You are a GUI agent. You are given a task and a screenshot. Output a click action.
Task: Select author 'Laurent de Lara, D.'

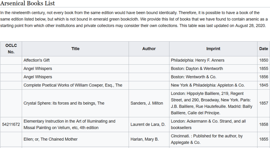149,125
